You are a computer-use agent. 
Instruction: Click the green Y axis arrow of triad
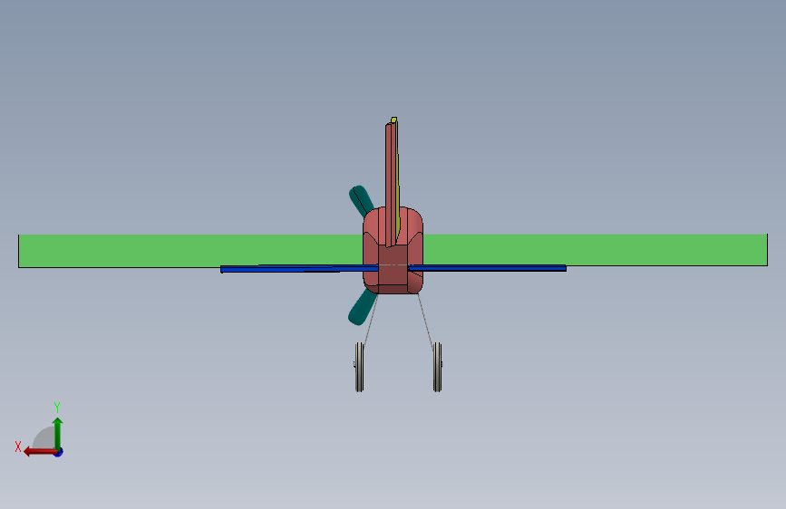click(x=58, y=433)
